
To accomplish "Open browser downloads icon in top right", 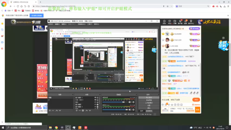I will point(225,6).
